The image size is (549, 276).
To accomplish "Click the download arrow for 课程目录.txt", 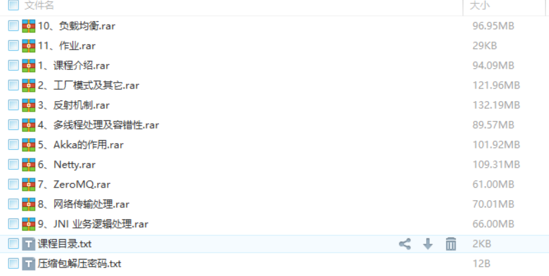I will (x=428, y=244).
